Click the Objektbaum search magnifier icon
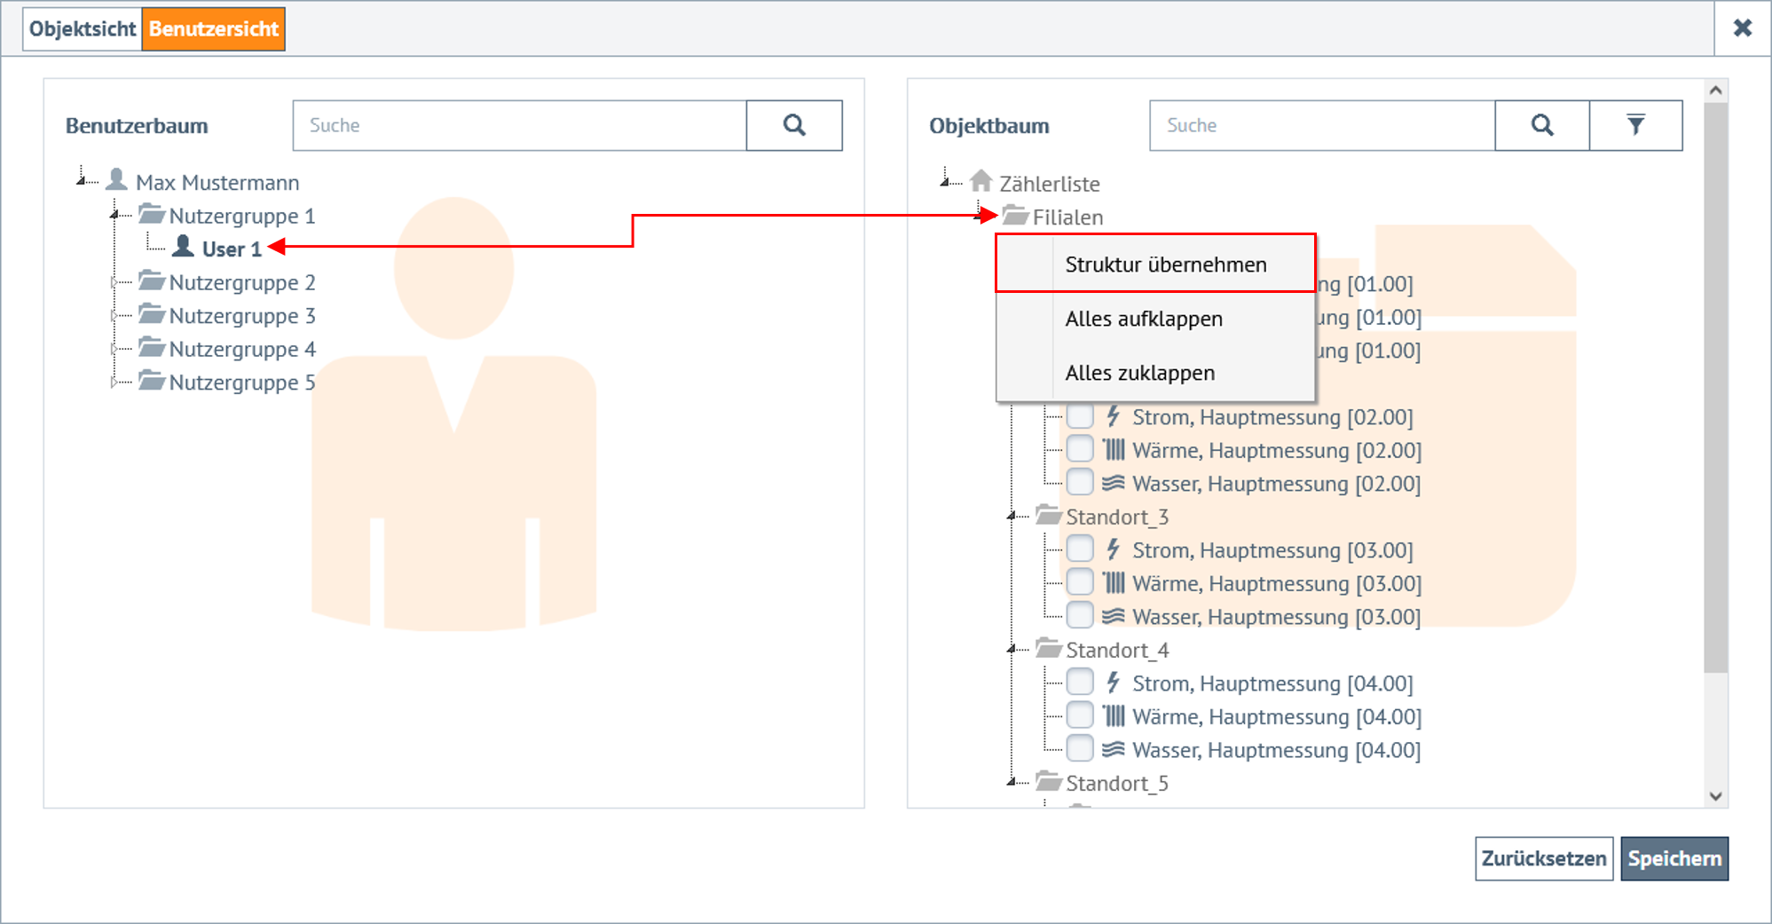1772x924 pixels. 1541,125
